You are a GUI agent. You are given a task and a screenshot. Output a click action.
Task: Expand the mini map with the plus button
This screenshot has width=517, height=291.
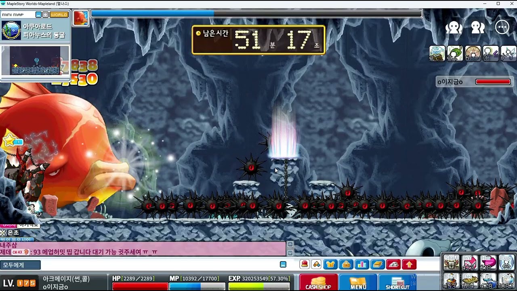(45, 15)
